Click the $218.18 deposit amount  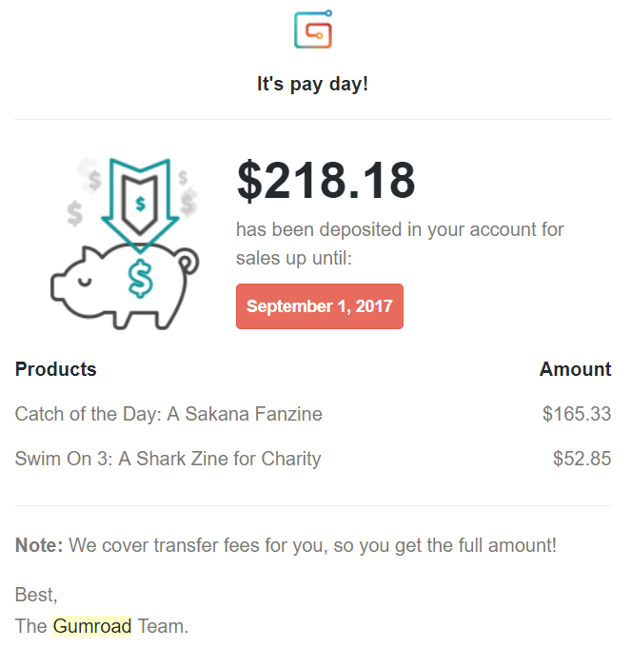(326, 181)
